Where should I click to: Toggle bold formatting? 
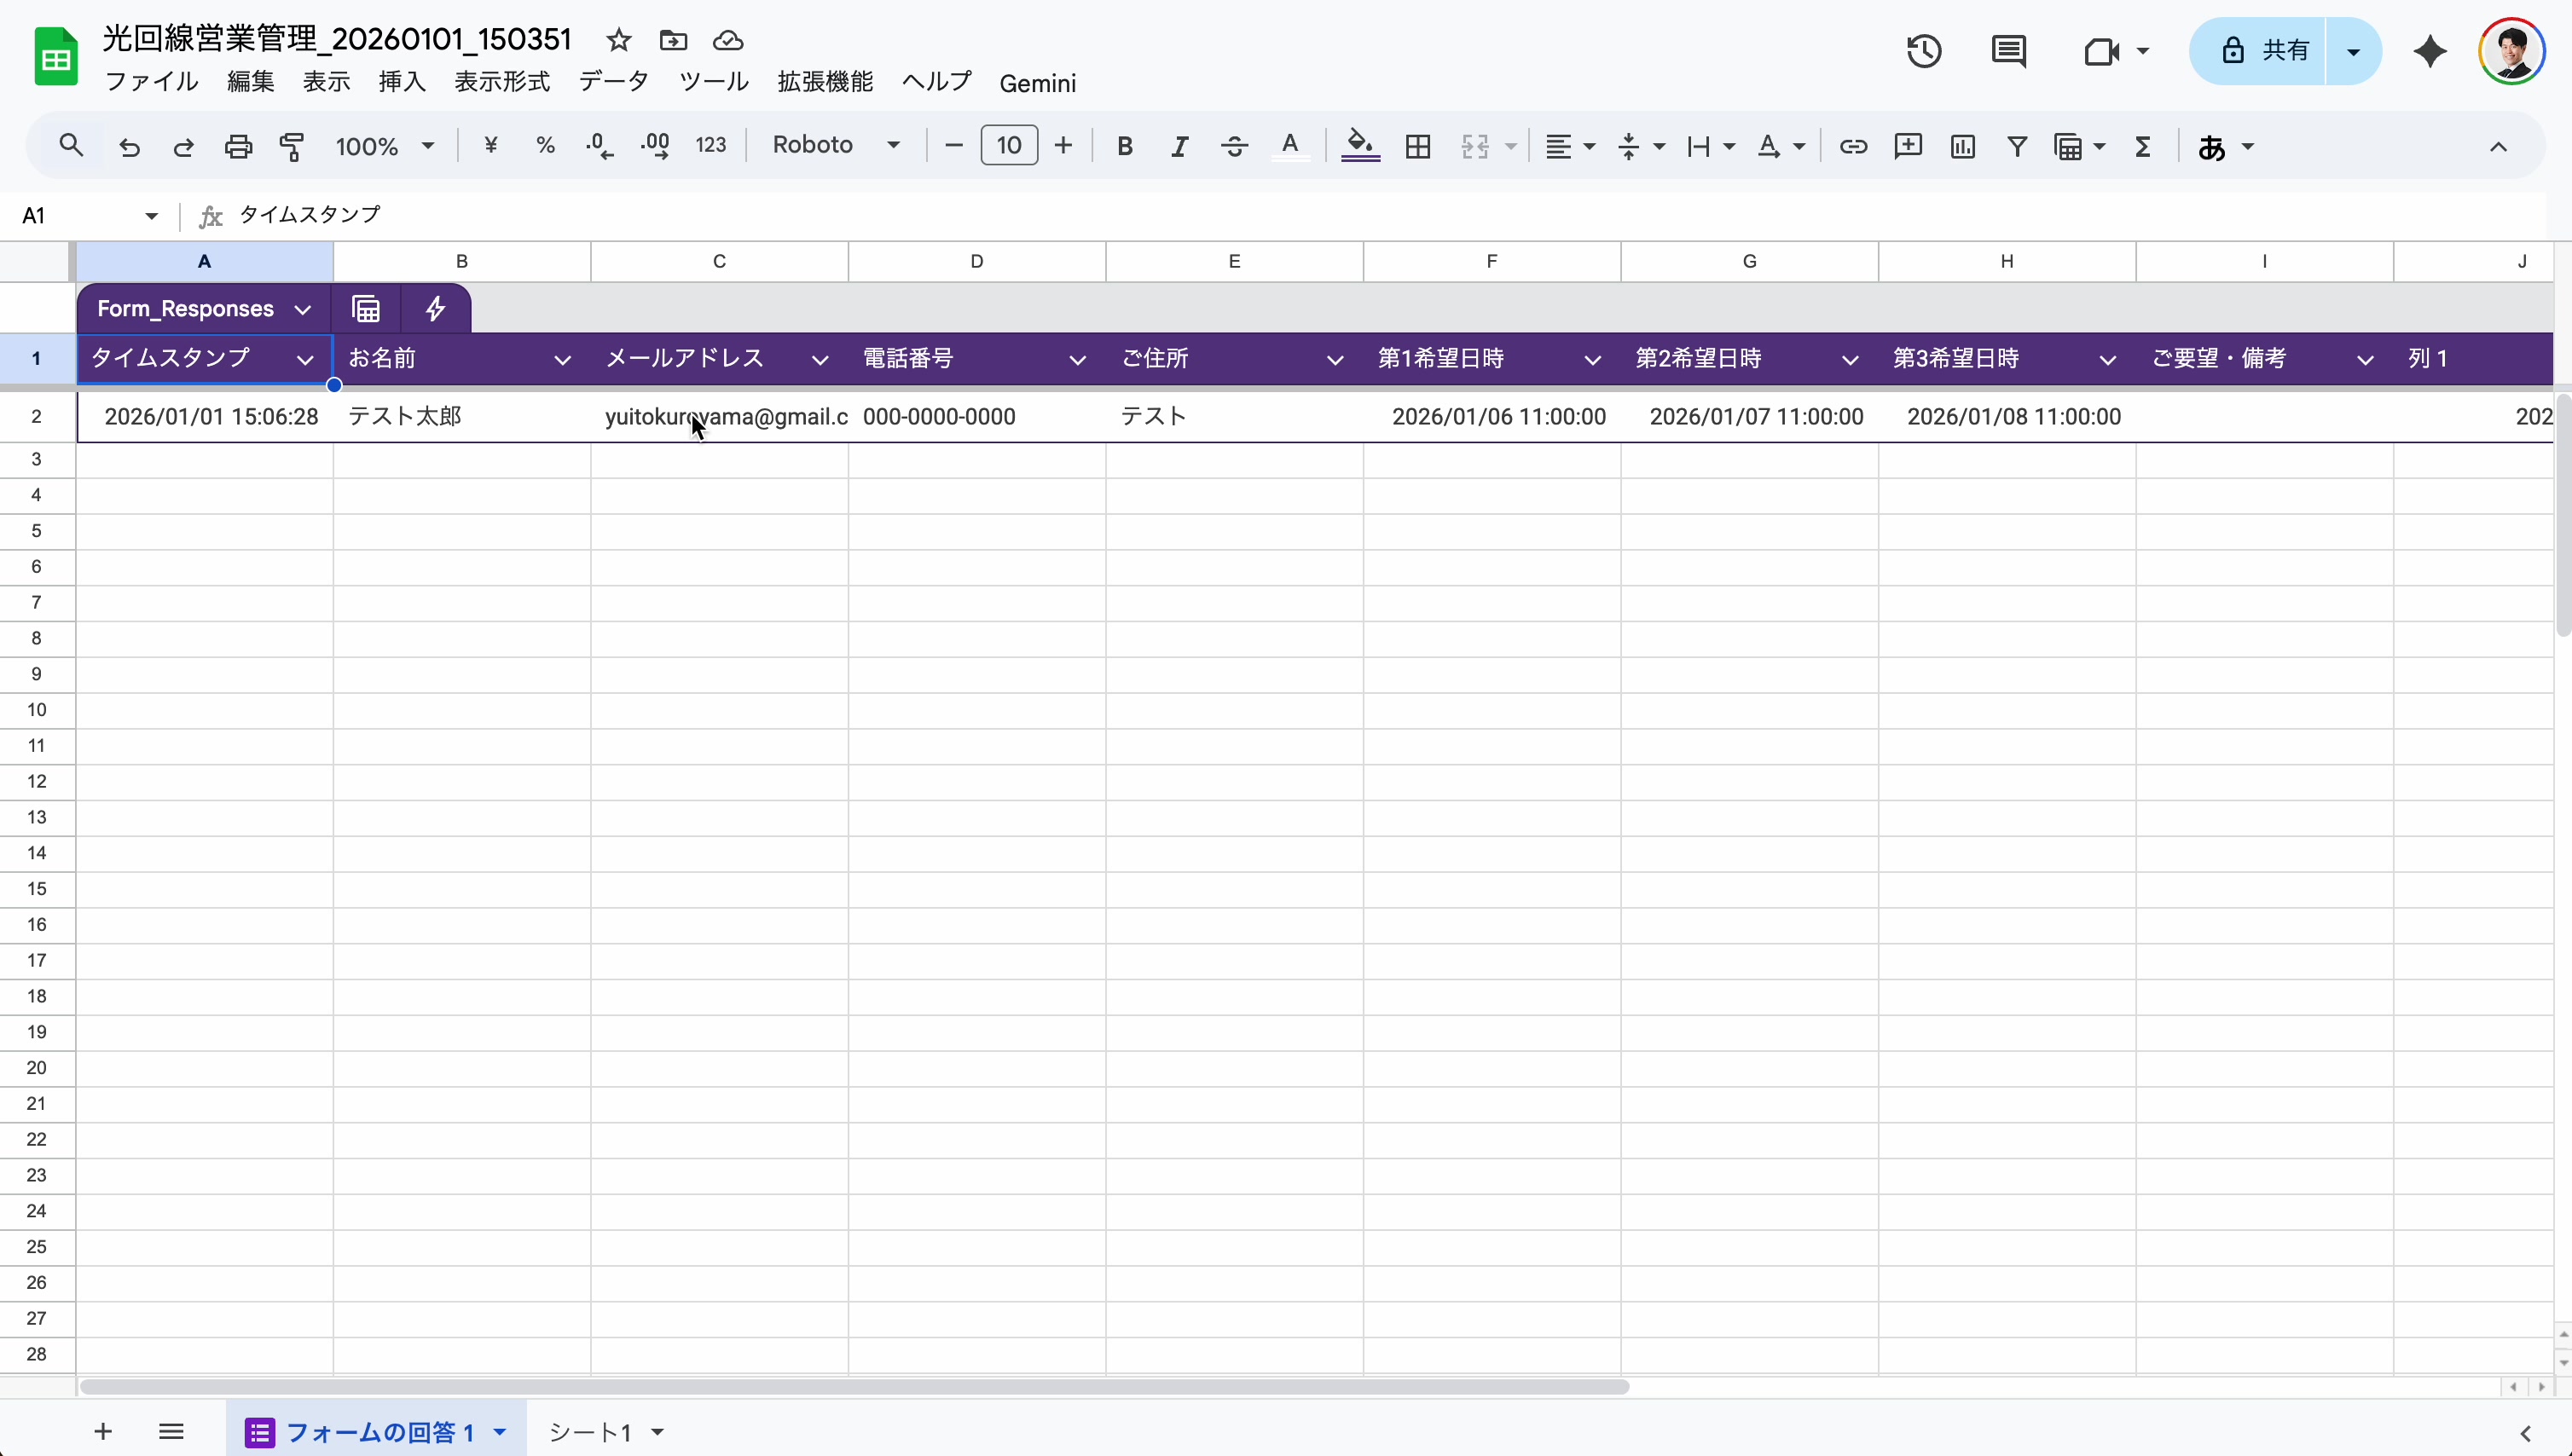tap(1125, 147)
